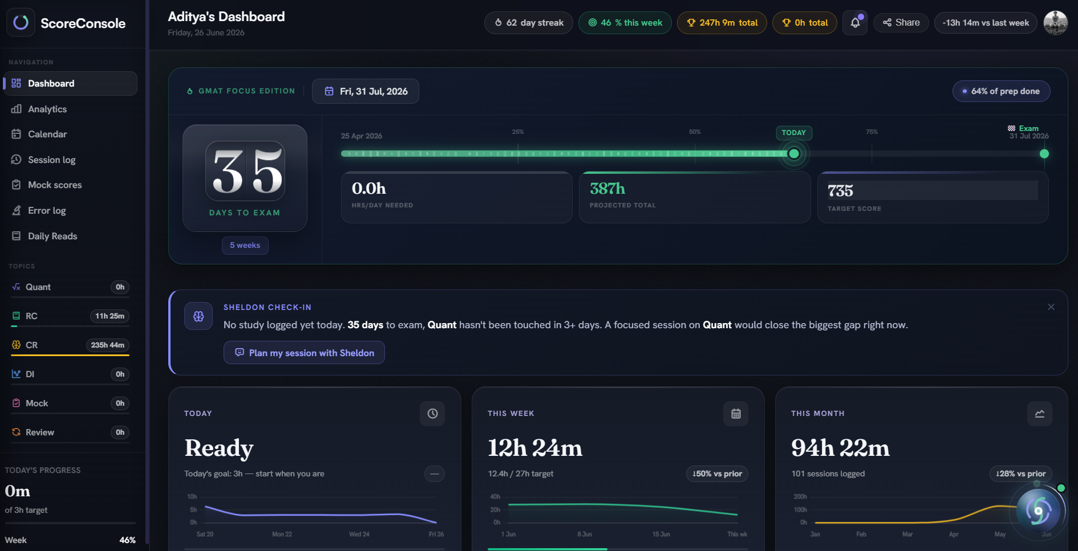
Task: Open the exam date picker Fri, 31 Jul, 2026
Action: pyautogui.click(x=366, y=91)
